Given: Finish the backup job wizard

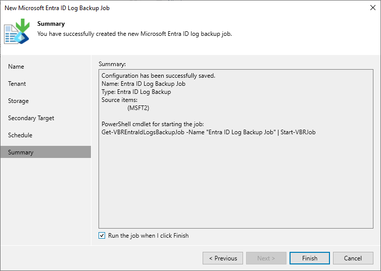Looking at the screenshot, I should click(x=310, y=258).
